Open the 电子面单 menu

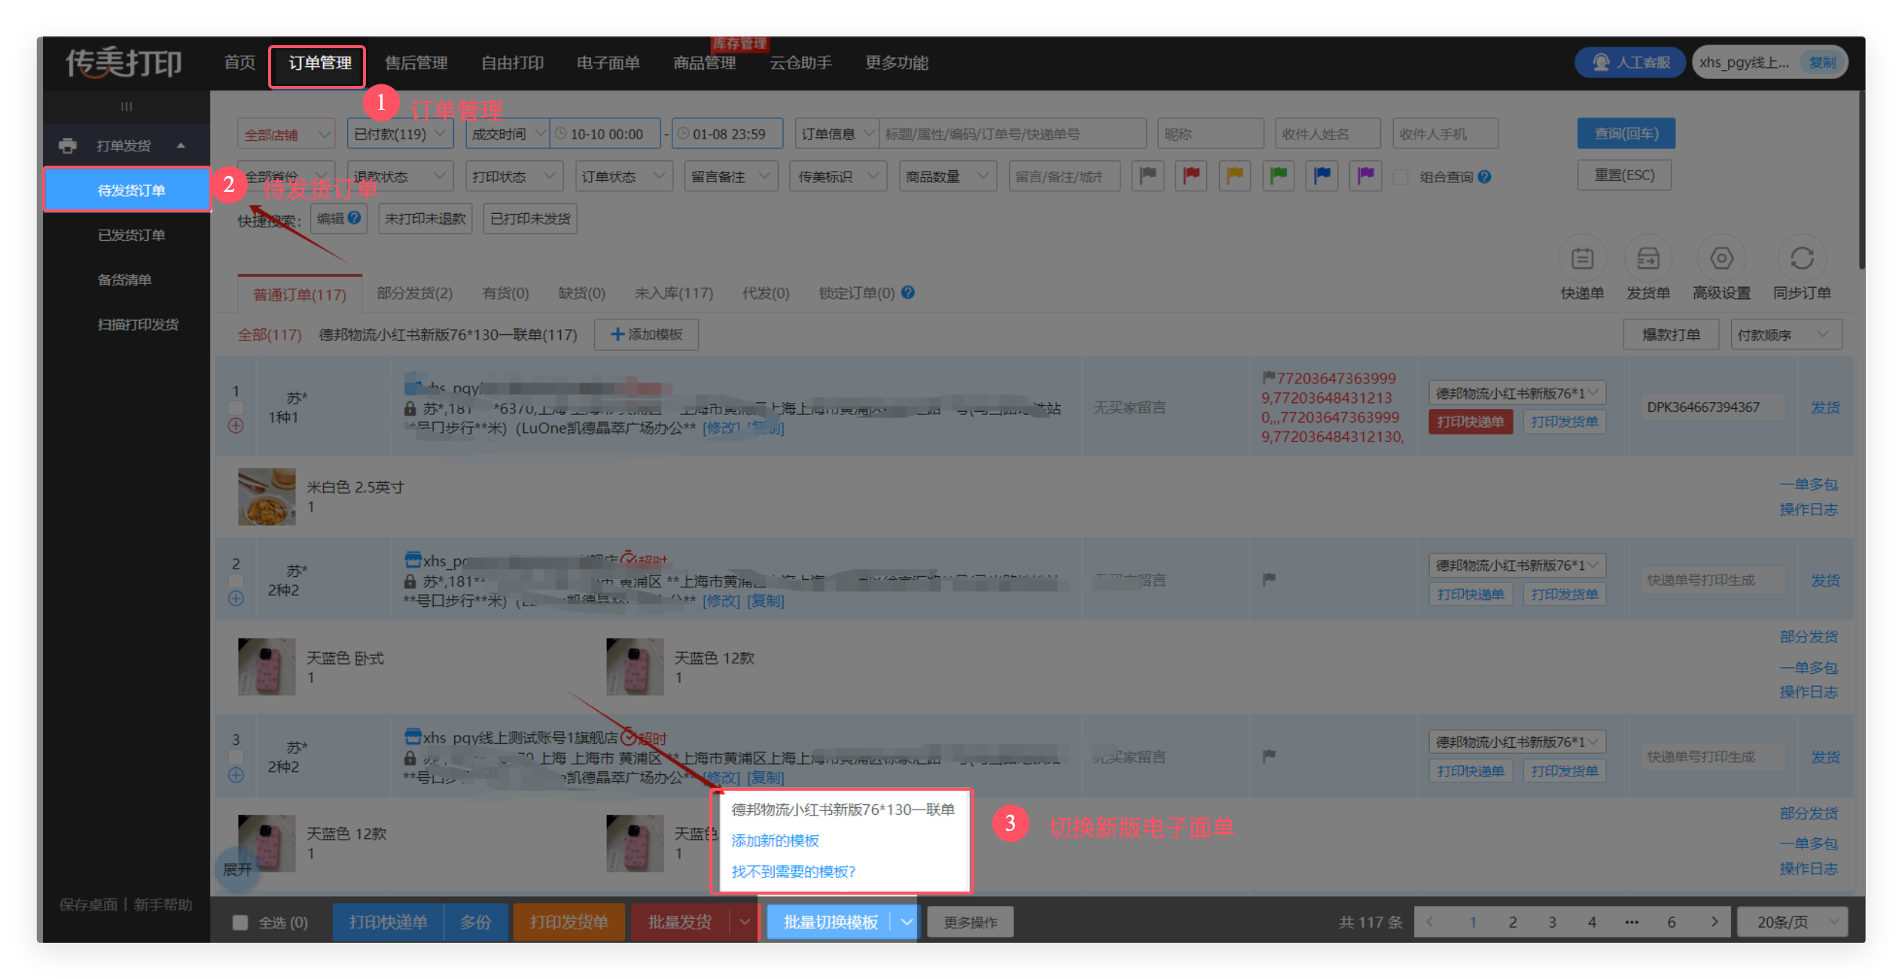608,63
